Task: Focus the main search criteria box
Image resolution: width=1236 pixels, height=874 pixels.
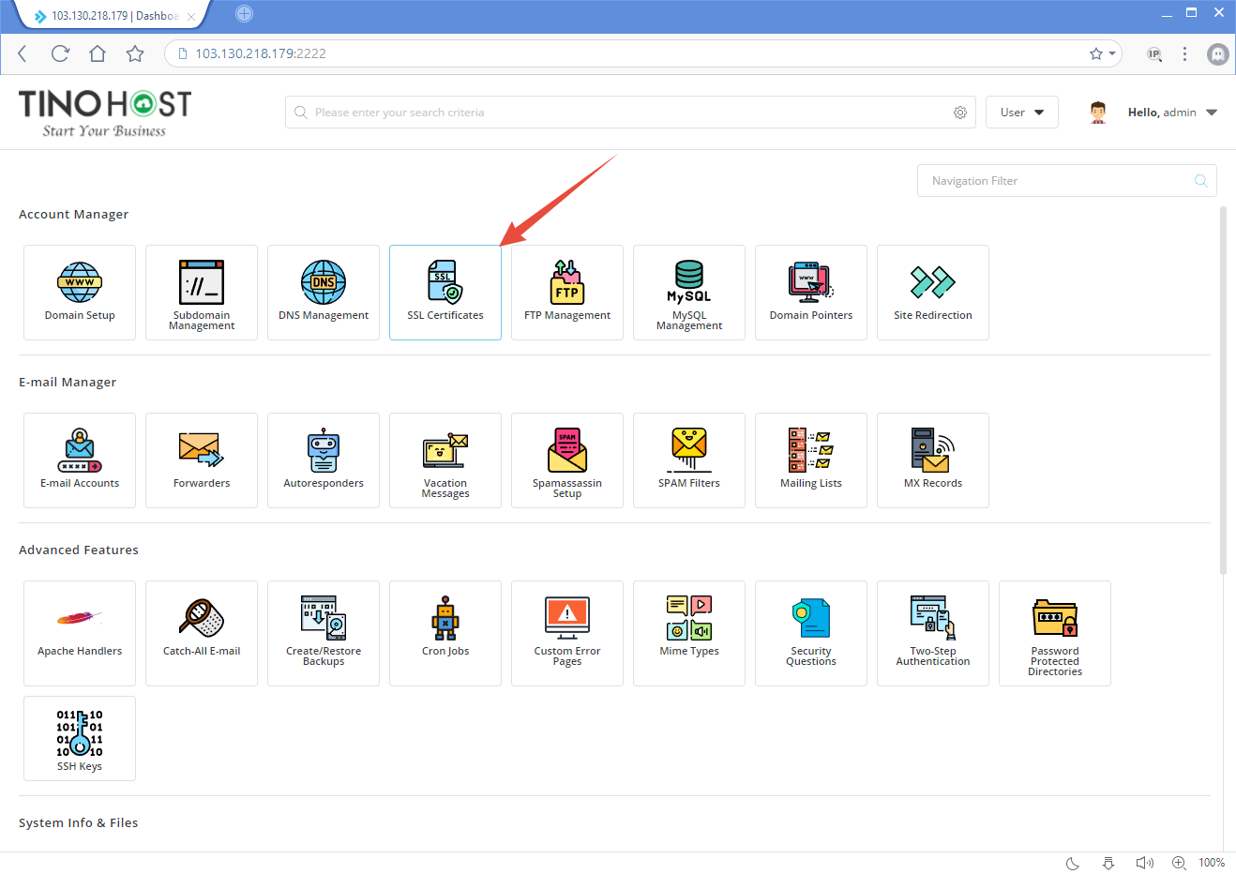Action: (619, 113)
